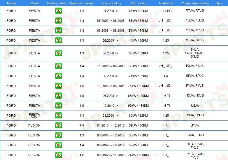Select the 71kW / 97KM power cell
The height and width of the screenshot is (160, 228).
coord(138,76)
